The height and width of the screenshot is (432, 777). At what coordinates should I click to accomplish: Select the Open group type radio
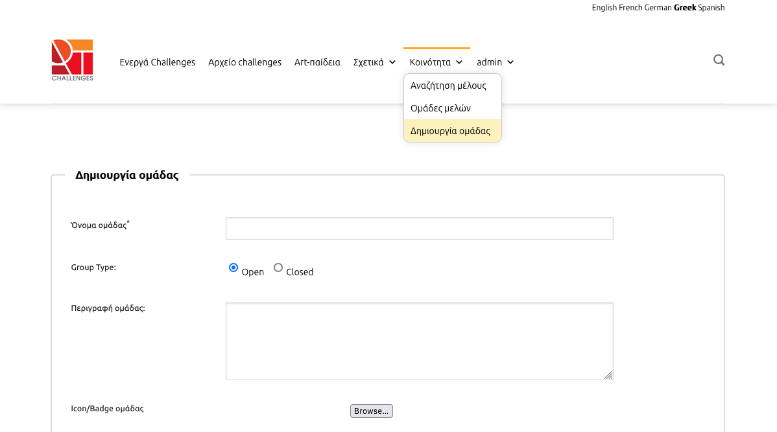coord(233,267)
